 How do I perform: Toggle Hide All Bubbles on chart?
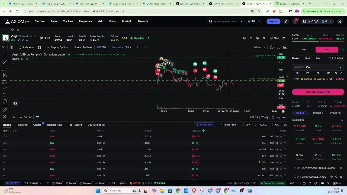[x=83, y=47]
